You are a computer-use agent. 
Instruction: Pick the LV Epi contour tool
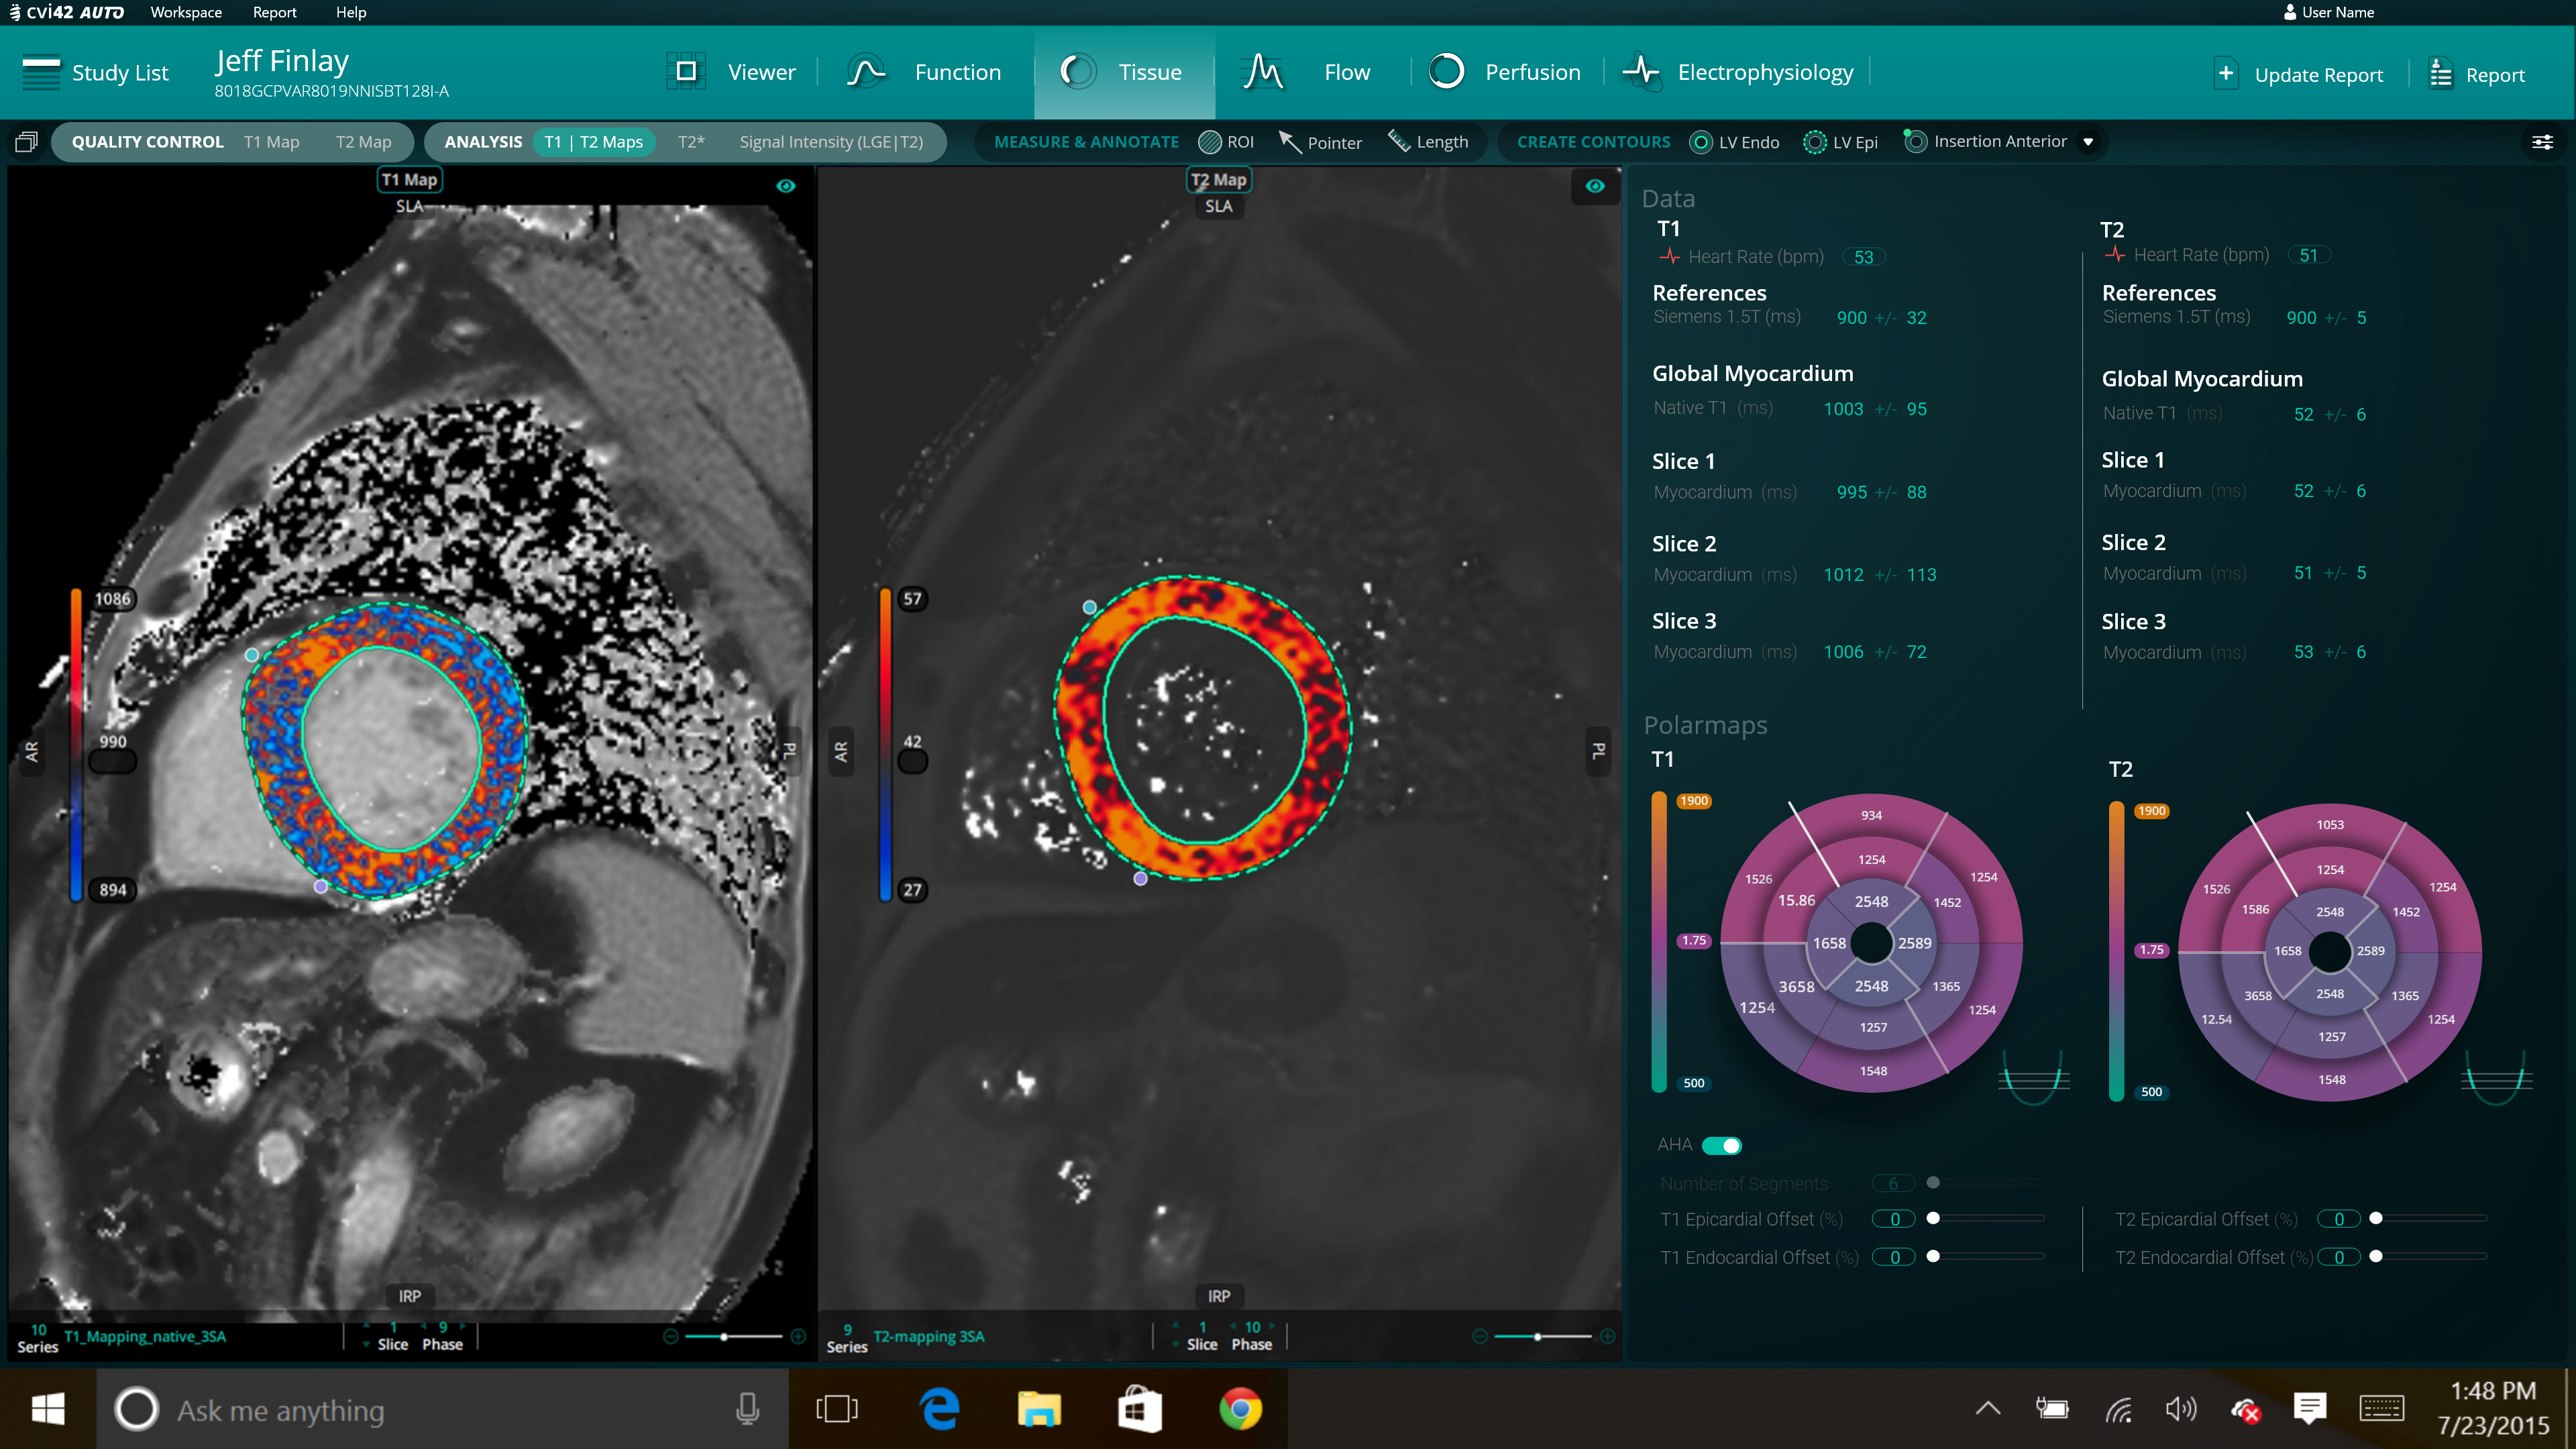point(1840,142)
